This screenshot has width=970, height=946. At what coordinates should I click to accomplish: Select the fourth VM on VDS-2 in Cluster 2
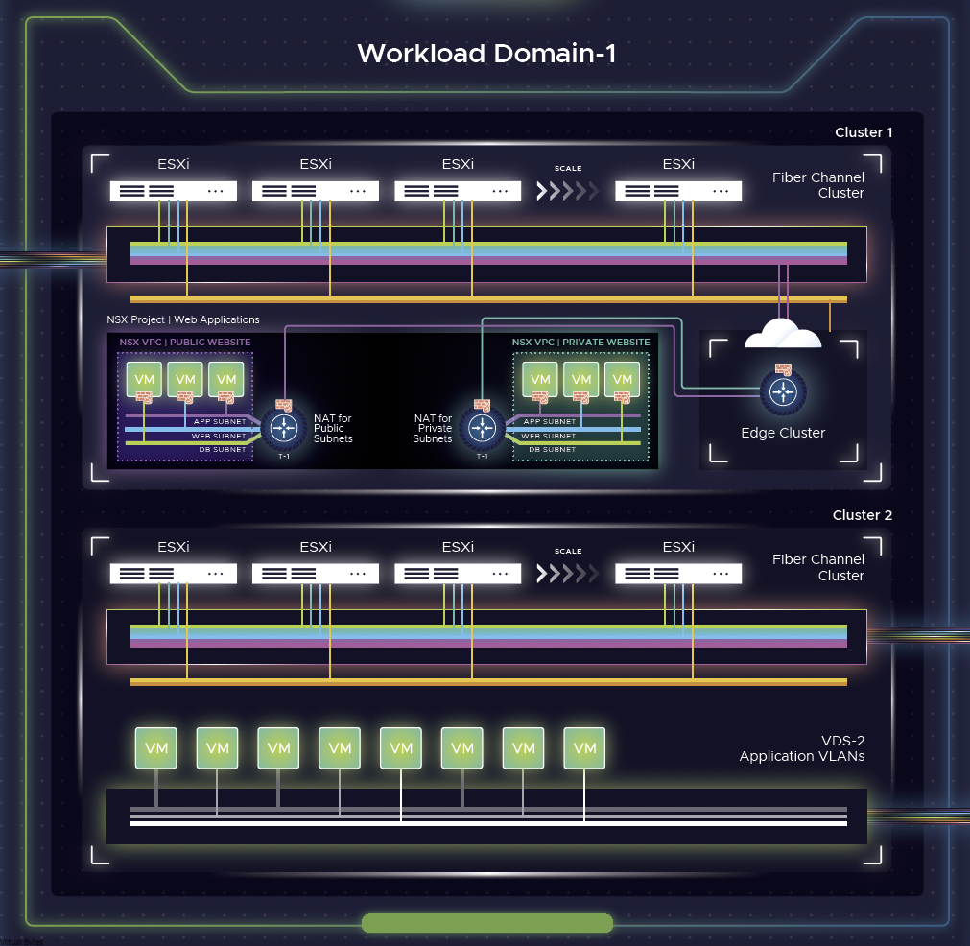340,748
